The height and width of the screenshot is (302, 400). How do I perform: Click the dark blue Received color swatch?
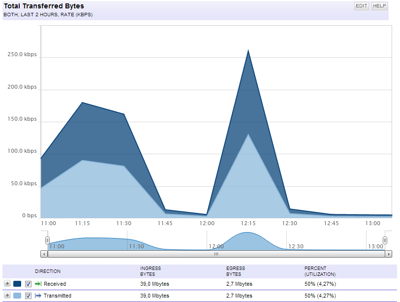pos(17,284)
